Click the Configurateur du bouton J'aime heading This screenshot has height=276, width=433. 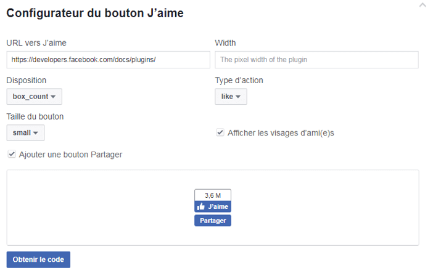[95, 13]
